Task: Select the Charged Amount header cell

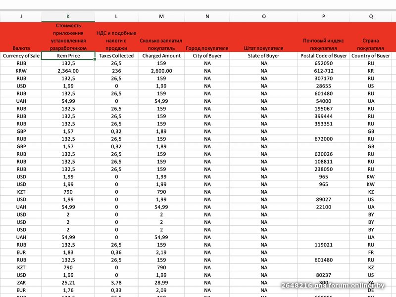Action: coord(161,56)
